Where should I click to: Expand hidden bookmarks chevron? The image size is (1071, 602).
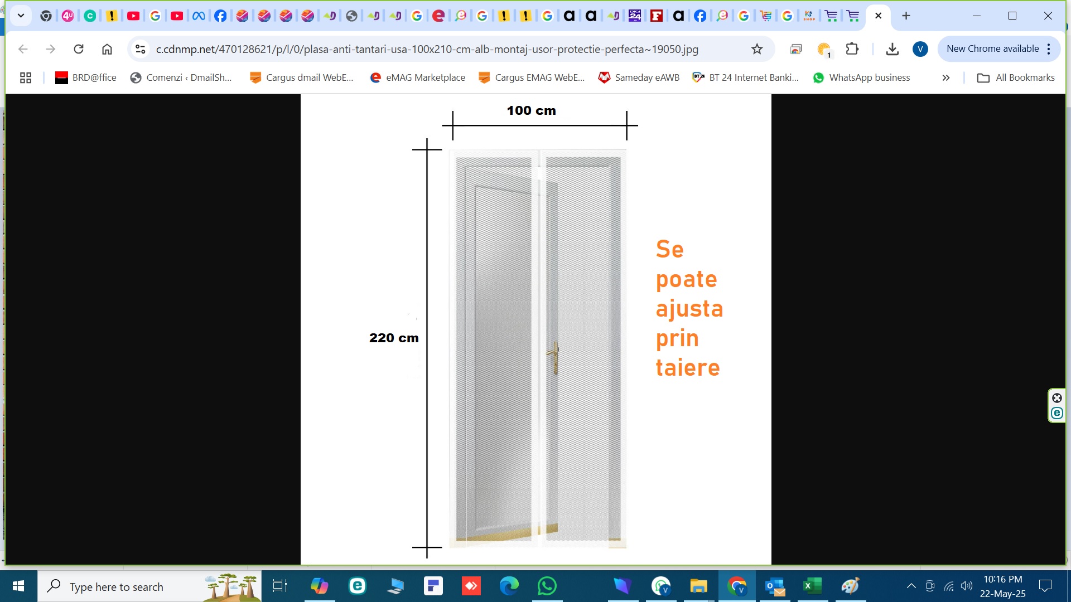(x=945, y=78)
